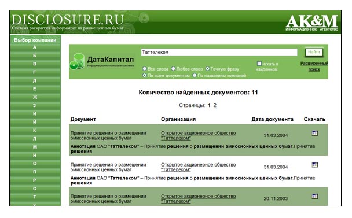The height and width of the screenshot is (218, 352).
Task: Download the first 31.03.2004 document icon
Action: click(x=315, y=133)
